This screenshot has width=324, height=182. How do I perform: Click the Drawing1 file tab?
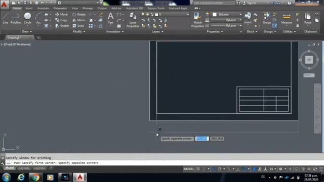pos(19,37)
